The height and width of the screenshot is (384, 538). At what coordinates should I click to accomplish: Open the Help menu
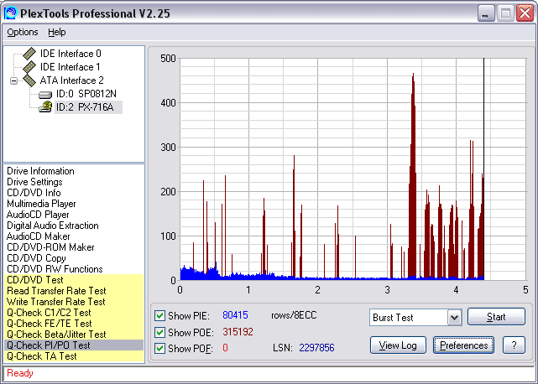pos(56,32)
